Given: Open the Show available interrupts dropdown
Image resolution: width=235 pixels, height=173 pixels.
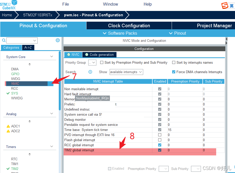Looking at the screenshot, I should 126,72.
